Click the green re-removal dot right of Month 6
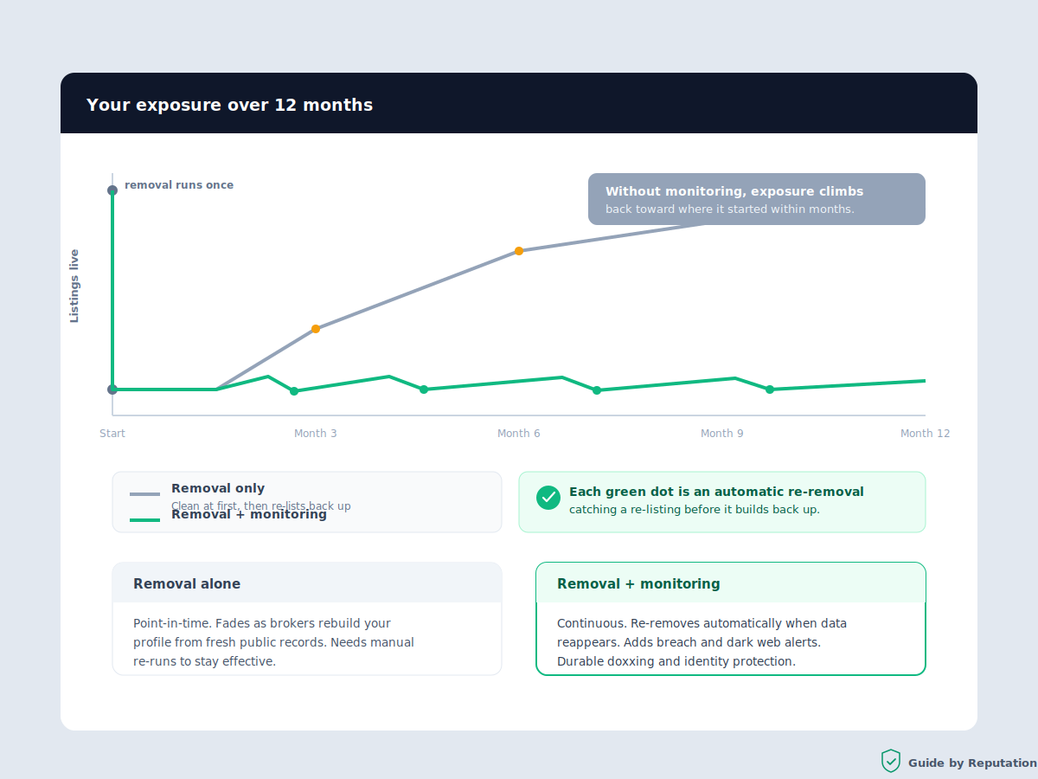Viewport: 1038px width, 779px height. [597, 390]
